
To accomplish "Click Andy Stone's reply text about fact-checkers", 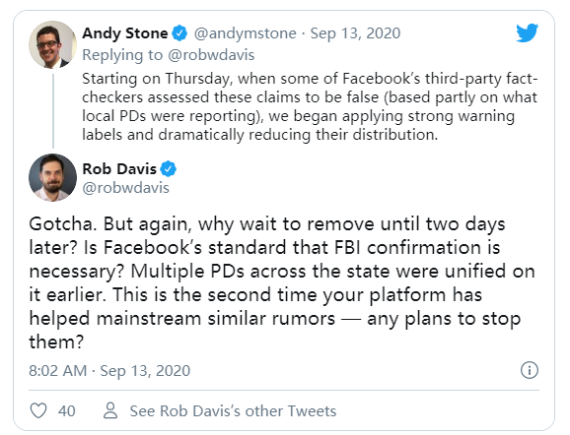I will click(x=310, y=106).
